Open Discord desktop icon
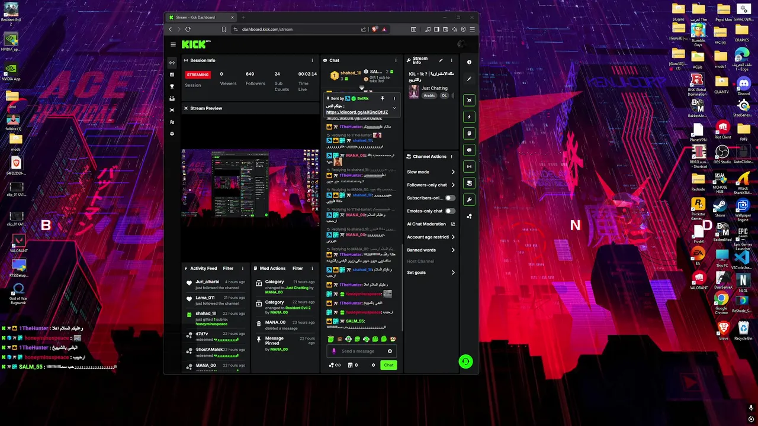Image resolution: width=758 pixels, height=426 pixels. pos(743,86)
